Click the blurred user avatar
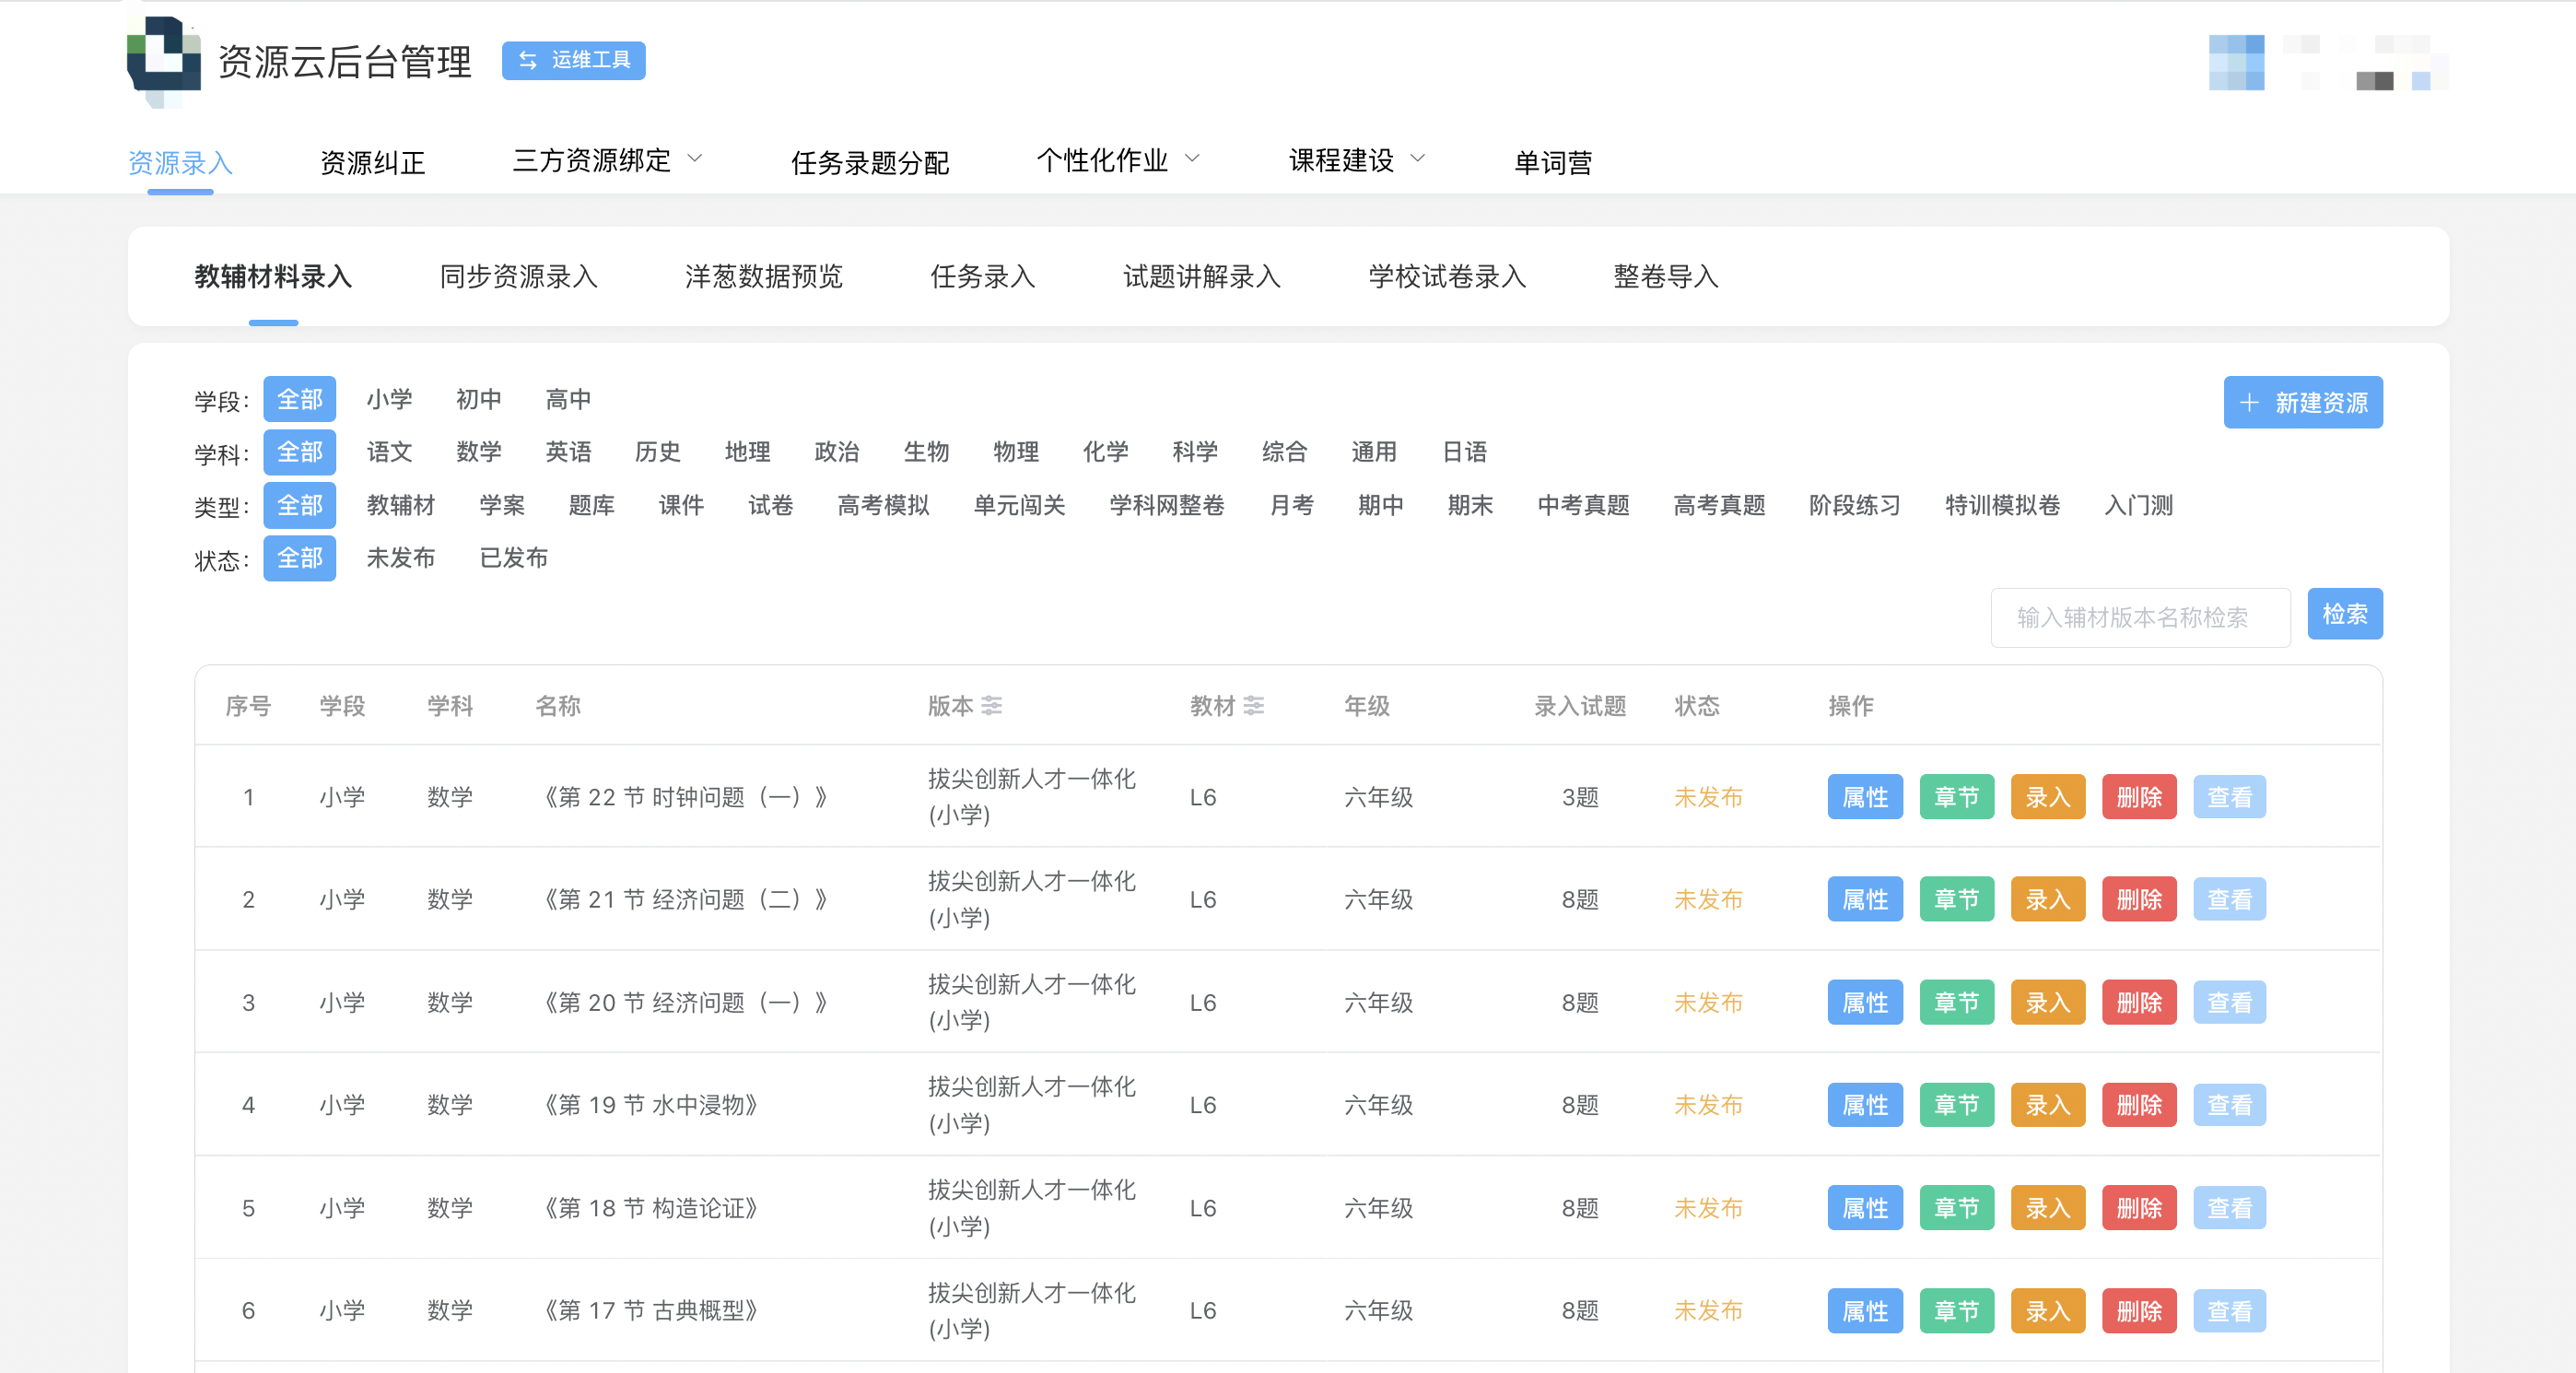 (x=2236, y=62)
